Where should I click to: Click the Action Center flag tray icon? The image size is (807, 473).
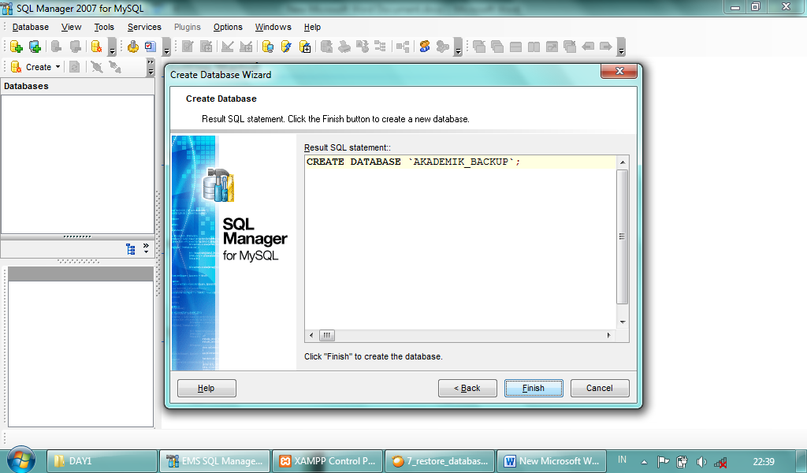664,462
